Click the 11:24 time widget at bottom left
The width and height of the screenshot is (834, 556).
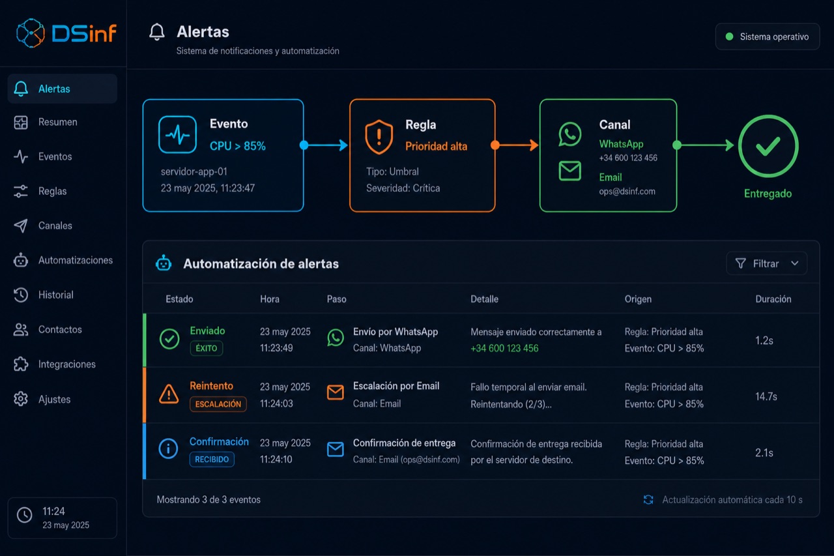[63, 518]
